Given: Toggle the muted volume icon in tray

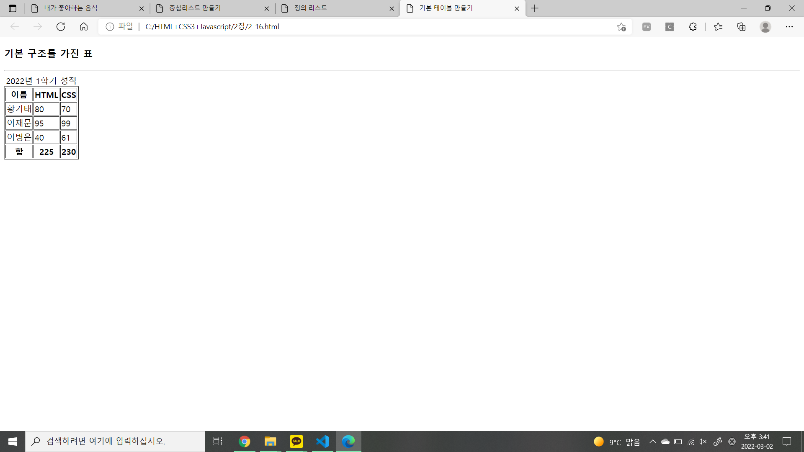Looking at the screenshot, I should pyautogui.click(x=703, y=442).
